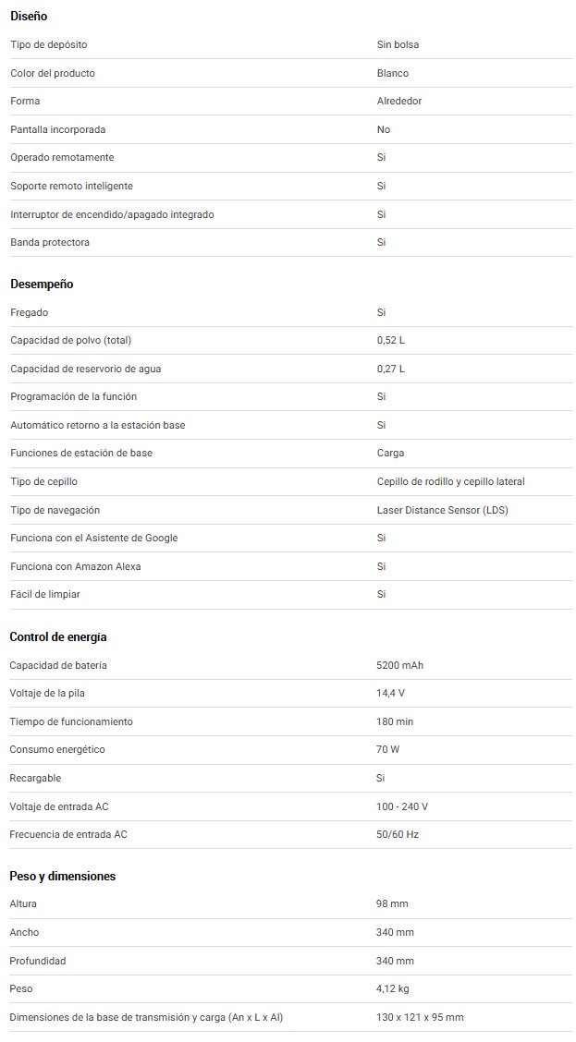Click the 4,12 kg weight value

[x=393, y=988]
